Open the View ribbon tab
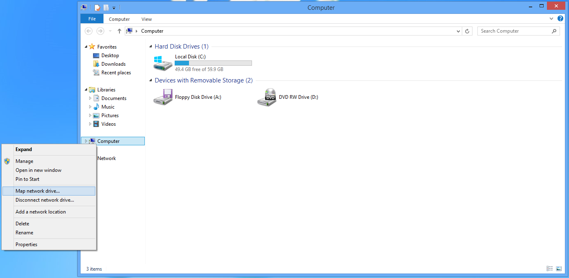Image resolution: width=569 pixels, height=278 pixels. click(146, 19)
